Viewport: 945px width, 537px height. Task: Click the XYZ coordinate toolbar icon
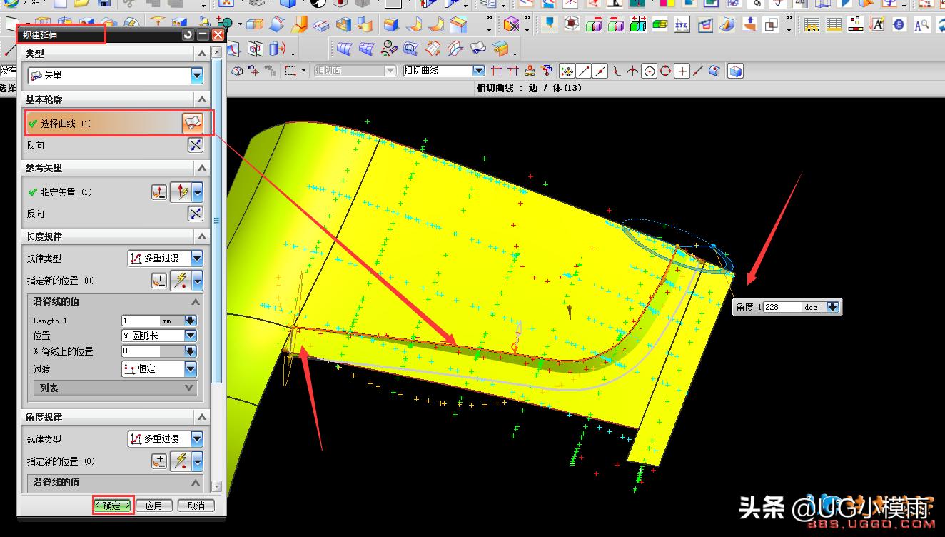point(682,25)
